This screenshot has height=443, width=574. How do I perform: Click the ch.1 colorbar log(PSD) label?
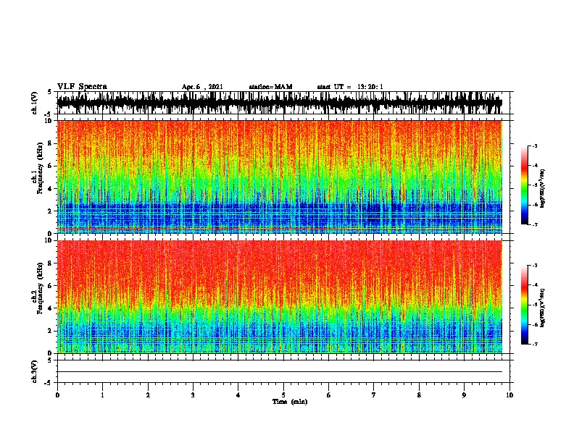point(542,188)
